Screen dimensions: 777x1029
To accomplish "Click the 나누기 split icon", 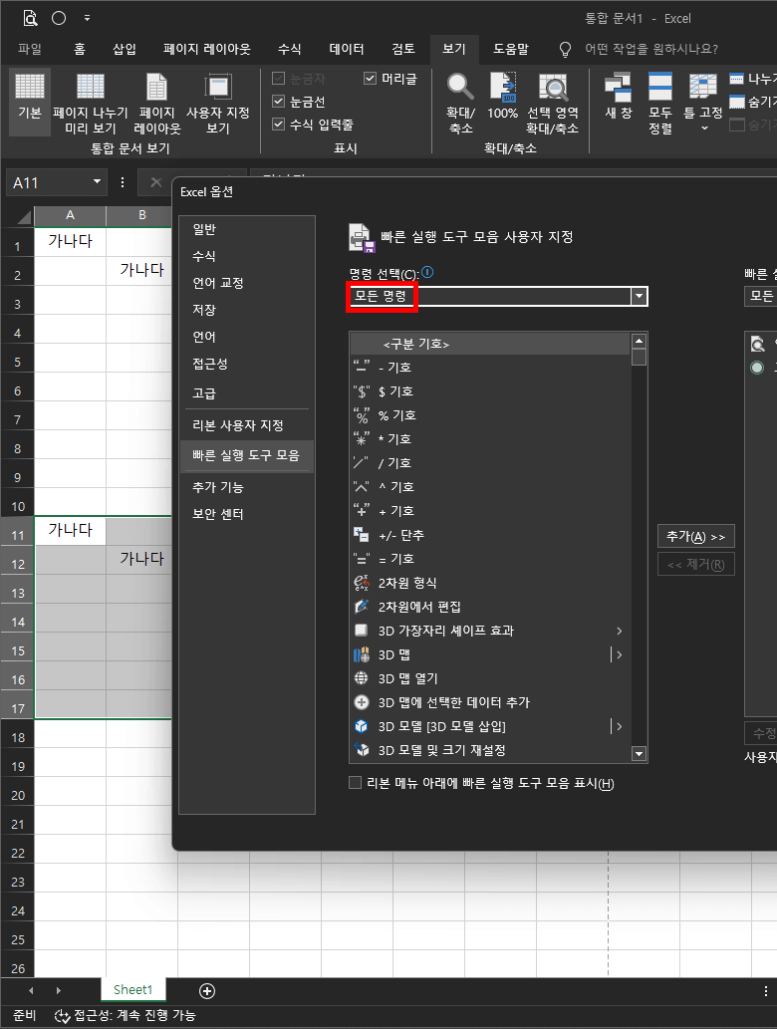I will click(737, 79).
